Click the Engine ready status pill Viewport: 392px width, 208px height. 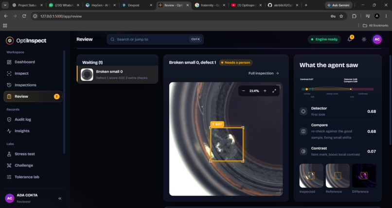(x=324, y=39)
